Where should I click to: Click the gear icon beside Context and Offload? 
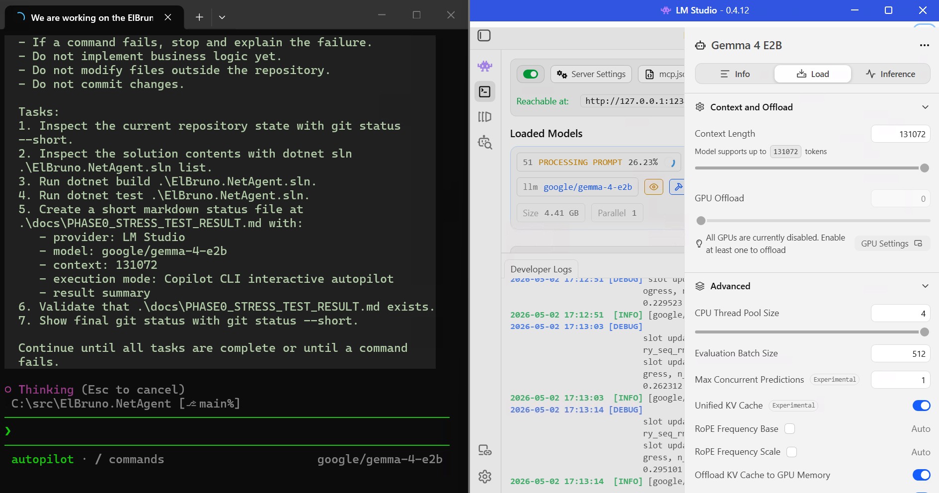click(x=700, y=107)
